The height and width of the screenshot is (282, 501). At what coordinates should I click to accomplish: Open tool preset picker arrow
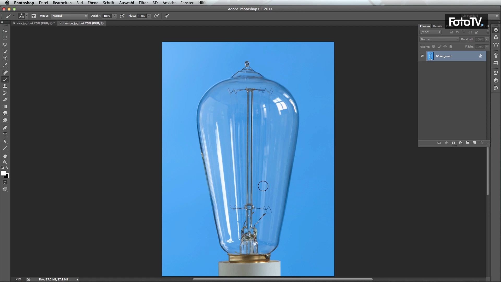[x=14, y=16]
